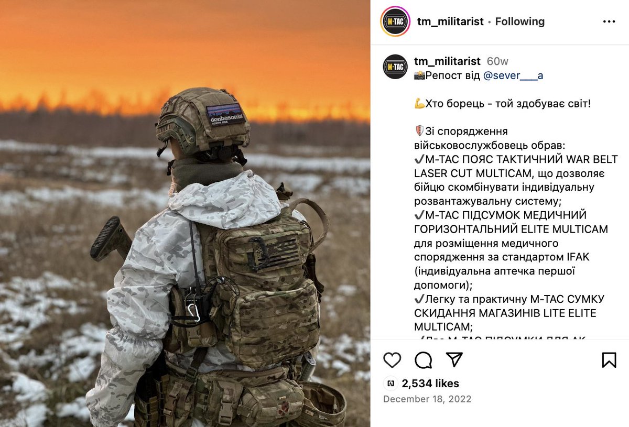This screenshot has height=427, width=629.
Task: Click the December 18, 2022 date link
Action: coord(427,399)
